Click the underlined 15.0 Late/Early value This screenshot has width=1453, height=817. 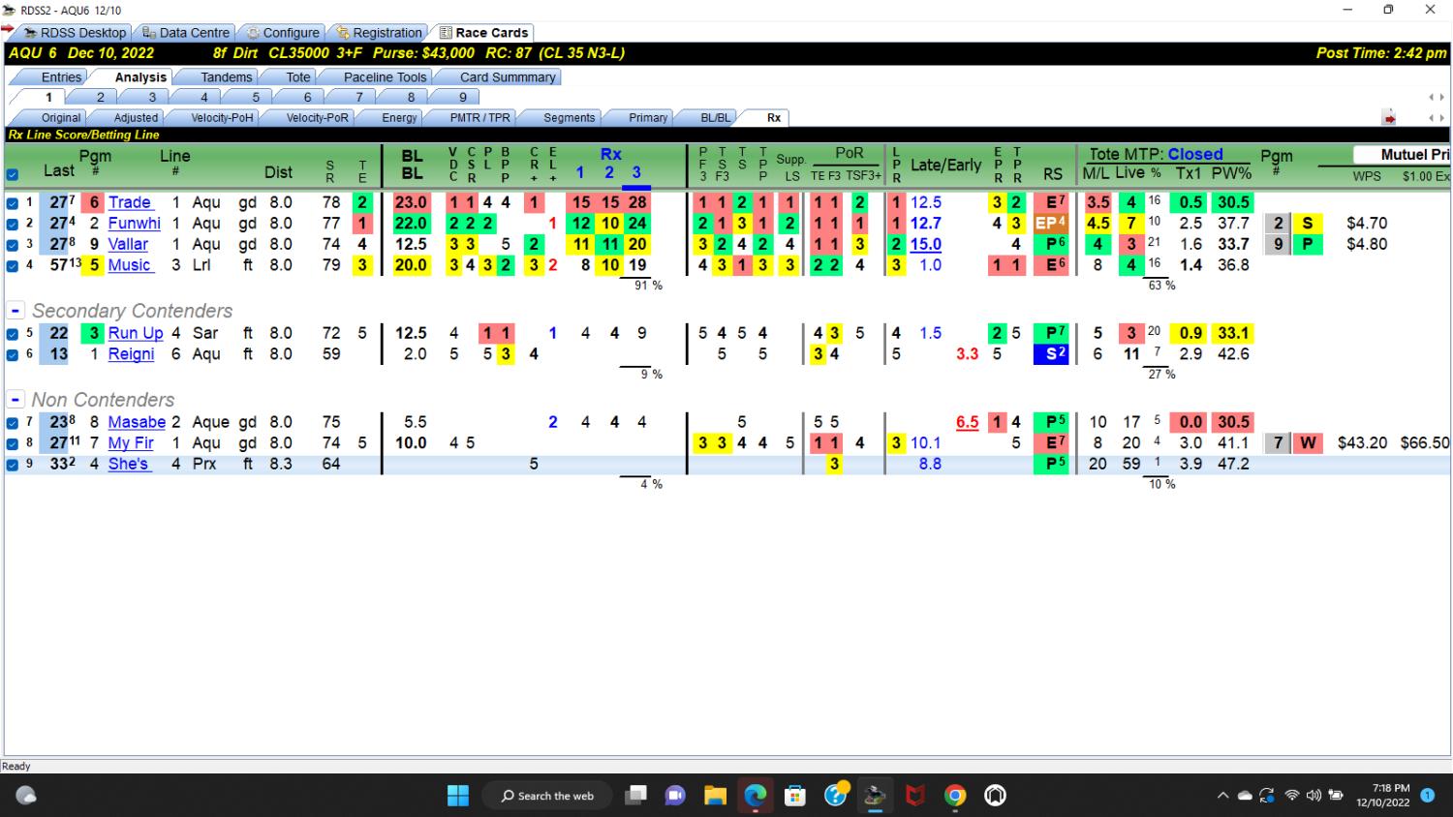pyautogui.click(x=925, y=245)
